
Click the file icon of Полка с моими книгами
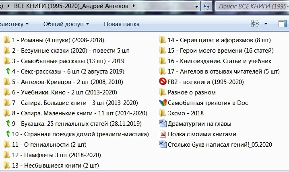[x=163, y=134]
